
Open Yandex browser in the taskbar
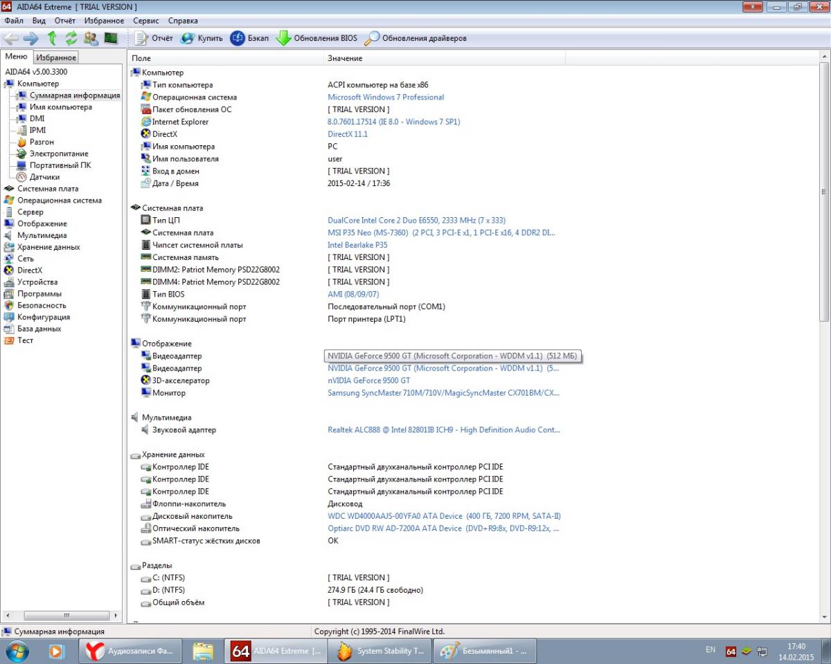click(x=130, y=652)
